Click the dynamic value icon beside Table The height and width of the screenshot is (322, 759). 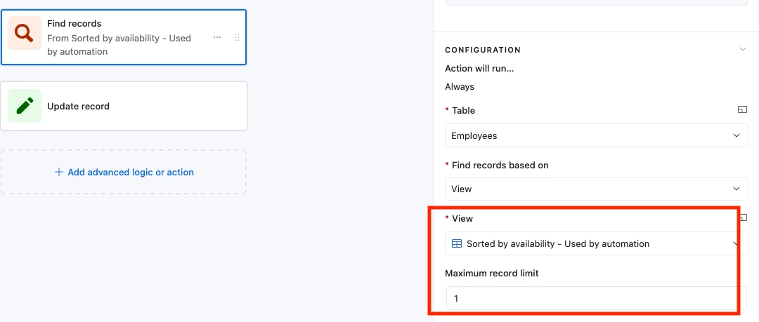point(741,110)
